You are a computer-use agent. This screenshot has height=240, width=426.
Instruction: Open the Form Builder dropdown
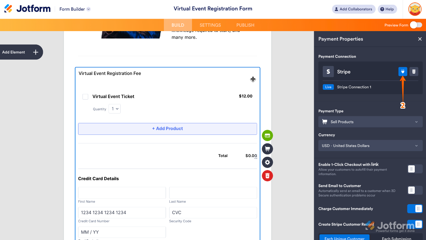tap(75, 9)
